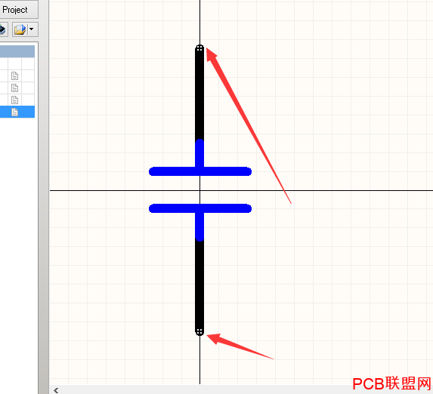
Task: Click the middle of the three unselected document icons
Action: (14, 88)
